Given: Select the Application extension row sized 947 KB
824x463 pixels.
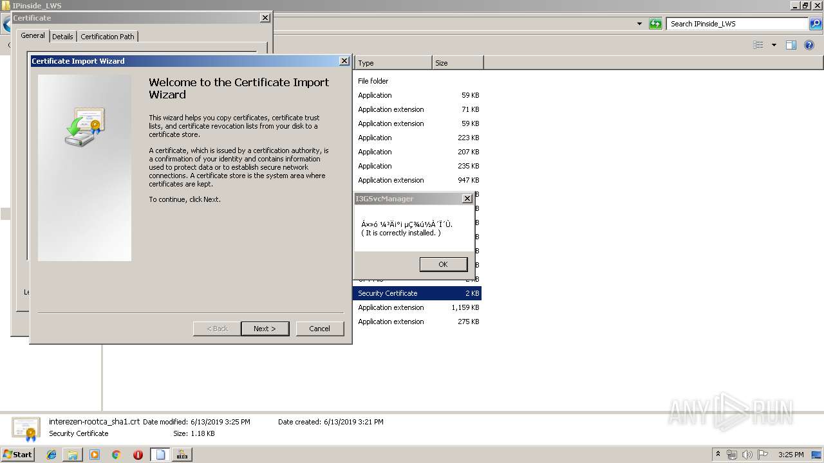Looking at the screenshot, I should [x=417, y=180].
